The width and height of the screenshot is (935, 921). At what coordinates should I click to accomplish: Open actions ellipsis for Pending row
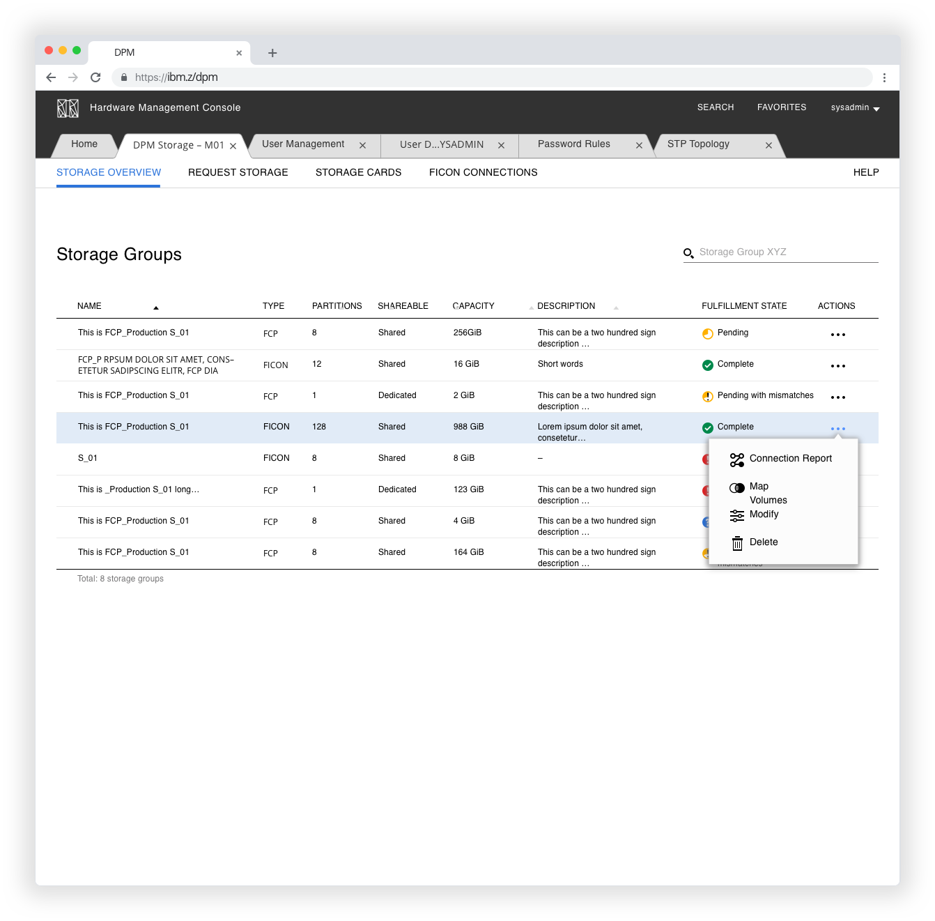click(837, 334)
